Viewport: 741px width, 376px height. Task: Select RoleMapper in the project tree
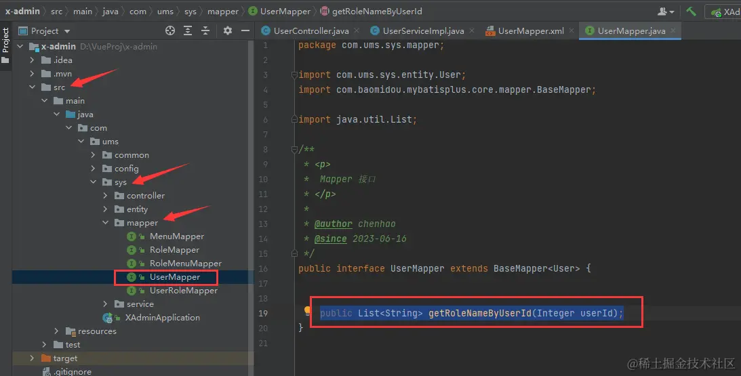pos(174,250)
